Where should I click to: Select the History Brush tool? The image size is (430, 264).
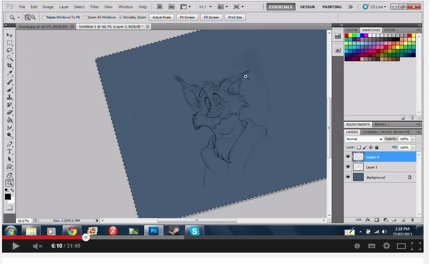pyautogui.click(x=9, y=105)
